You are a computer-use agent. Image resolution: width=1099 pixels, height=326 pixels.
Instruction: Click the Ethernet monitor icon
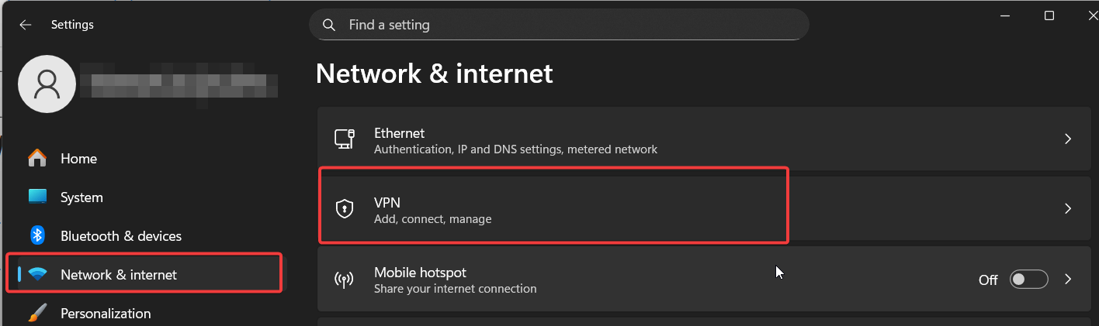point(345,139)
